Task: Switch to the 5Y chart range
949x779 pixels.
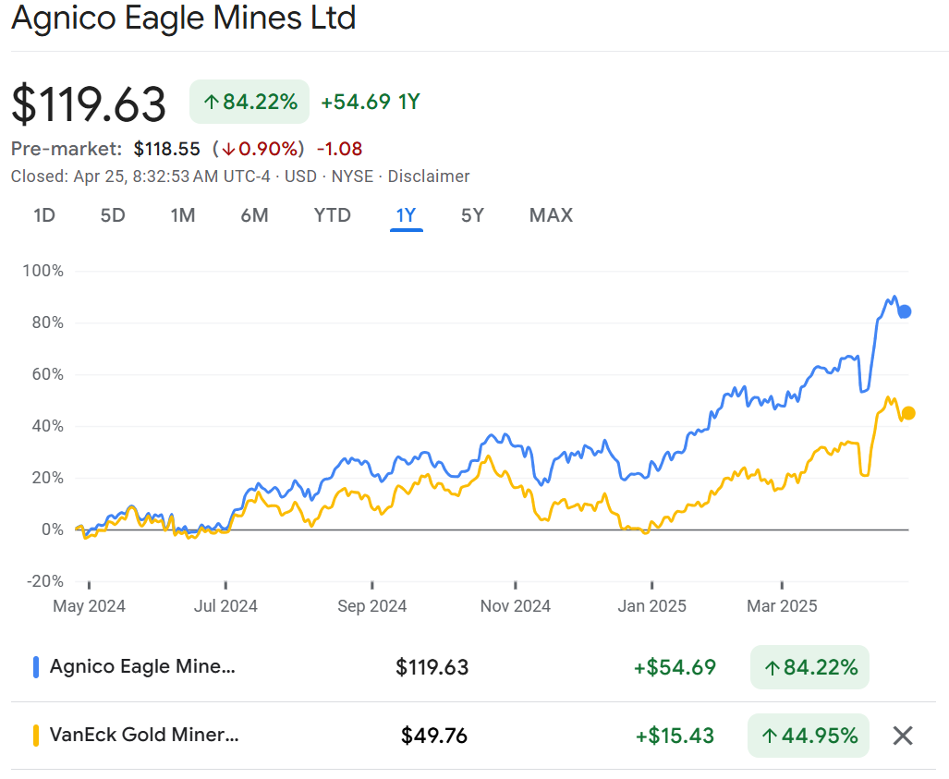Action: 472,215
